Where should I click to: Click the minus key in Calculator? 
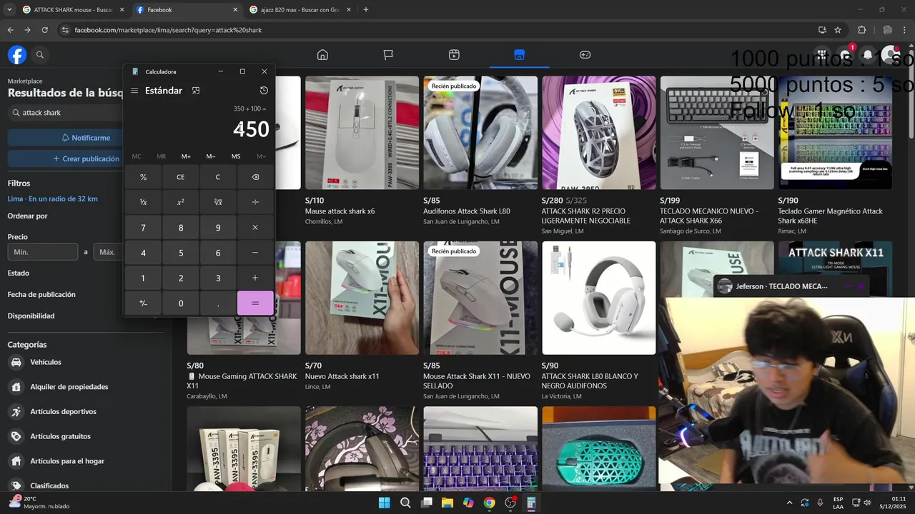(255, 253)
